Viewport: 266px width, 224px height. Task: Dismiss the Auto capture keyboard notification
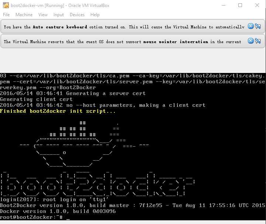click(251, 26)
